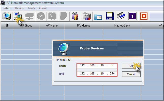The image size is (164, 101).
Task: Click the End IP last octet 254
Action: click(112, 73)
